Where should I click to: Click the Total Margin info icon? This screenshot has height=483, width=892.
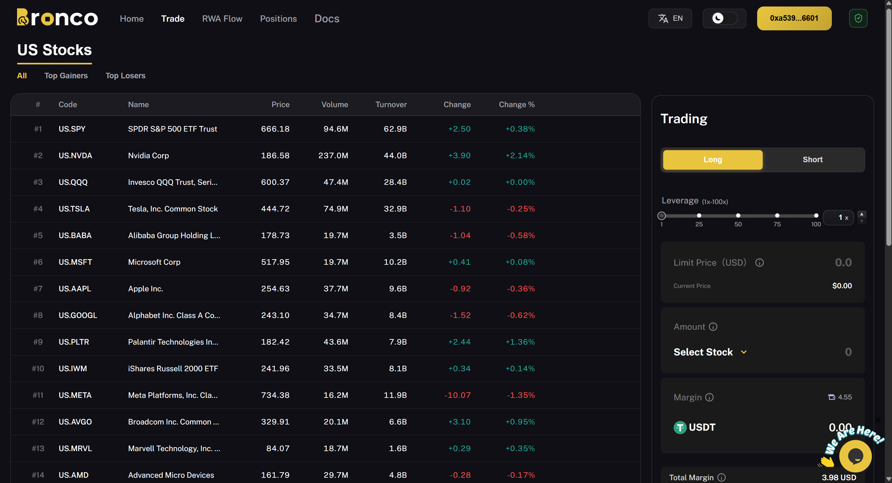[x=721, y=477]
